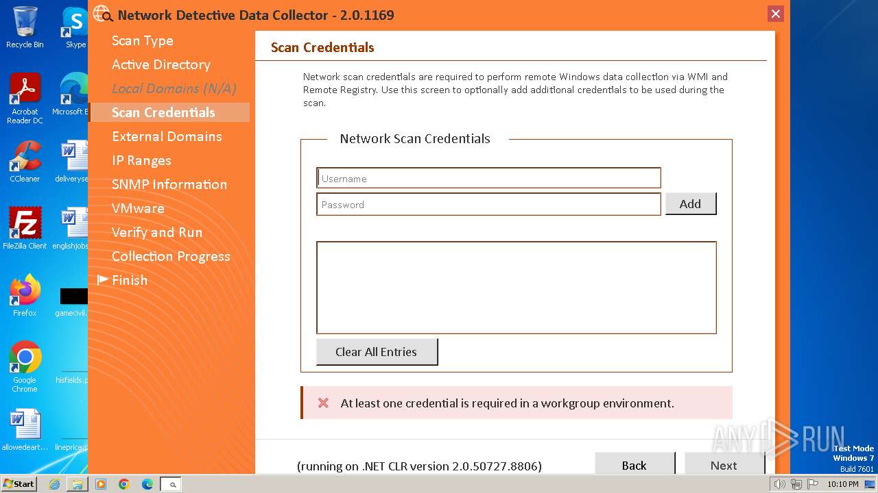Open Edge from the taskbar
The width and height of the screenshot is (878, 493).
coord(147,484)
